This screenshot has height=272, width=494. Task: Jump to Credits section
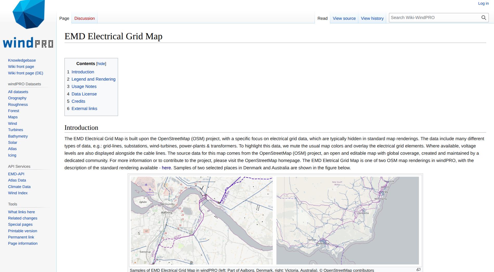pos(78,101)
